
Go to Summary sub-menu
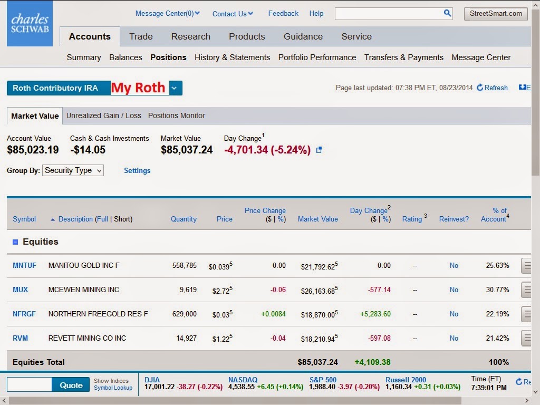[x=84, y=57]
